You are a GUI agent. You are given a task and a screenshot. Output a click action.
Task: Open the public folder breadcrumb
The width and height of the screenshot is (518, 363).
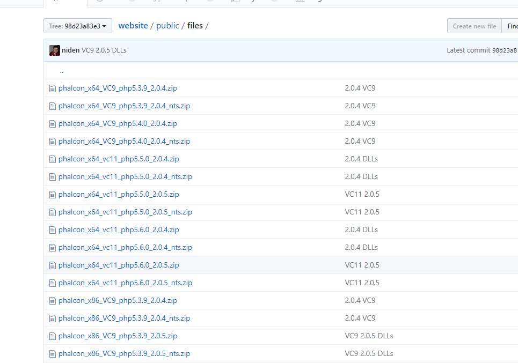pyautogui.click(x=167, y=26)
